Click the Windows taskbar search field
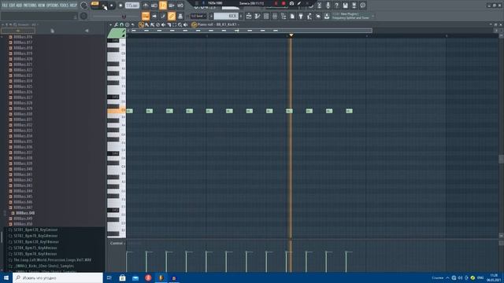504x283 pixels. pos(57,277)
